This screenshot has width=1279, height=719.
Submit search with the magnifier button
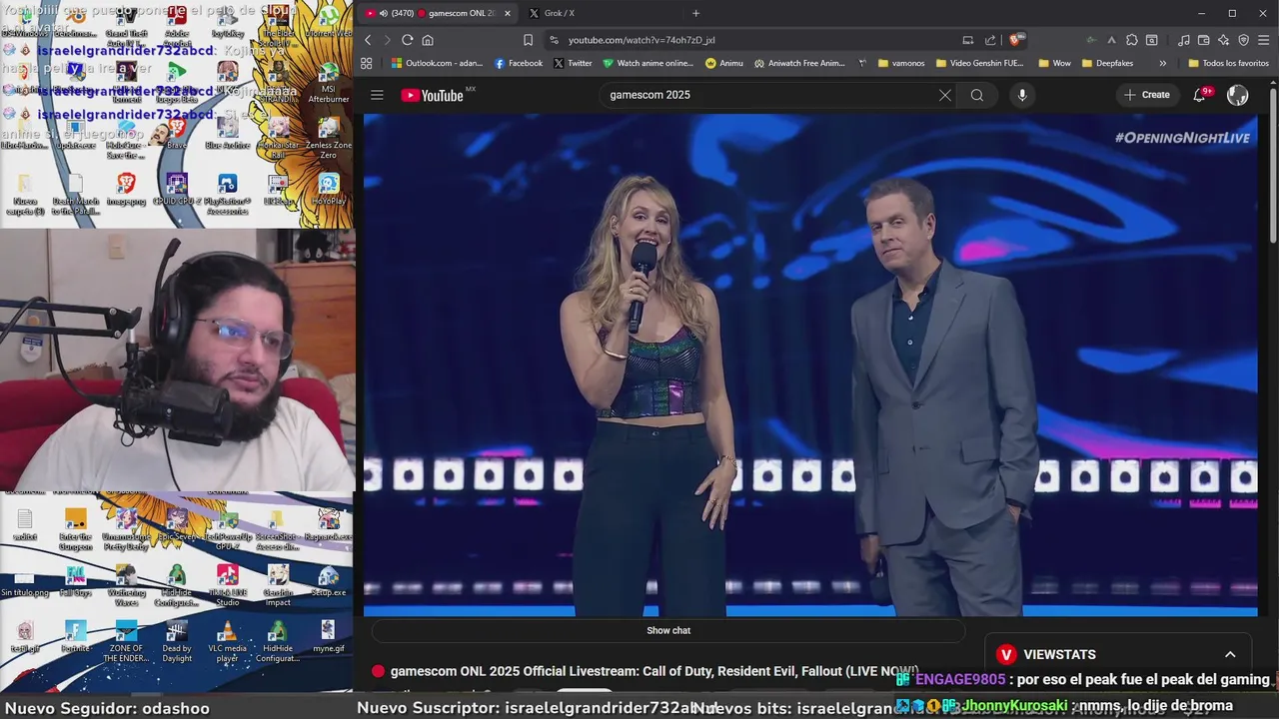click(977, 95)
